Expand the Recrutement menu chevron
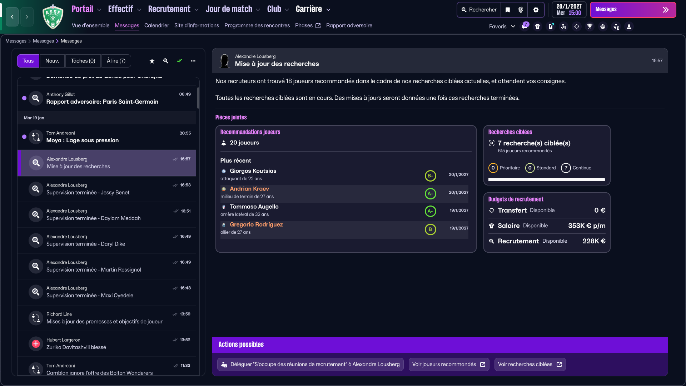 pyautogui.click(x=197, y=10)
